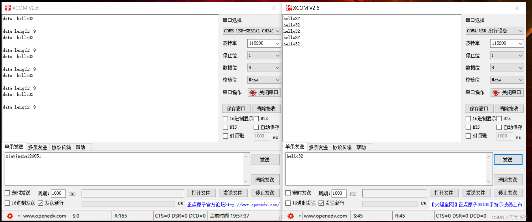The height and width of the screenshot is (222, 532).
Task: Enable 定时发送 checkbox in left window
Action: [7, 193]
